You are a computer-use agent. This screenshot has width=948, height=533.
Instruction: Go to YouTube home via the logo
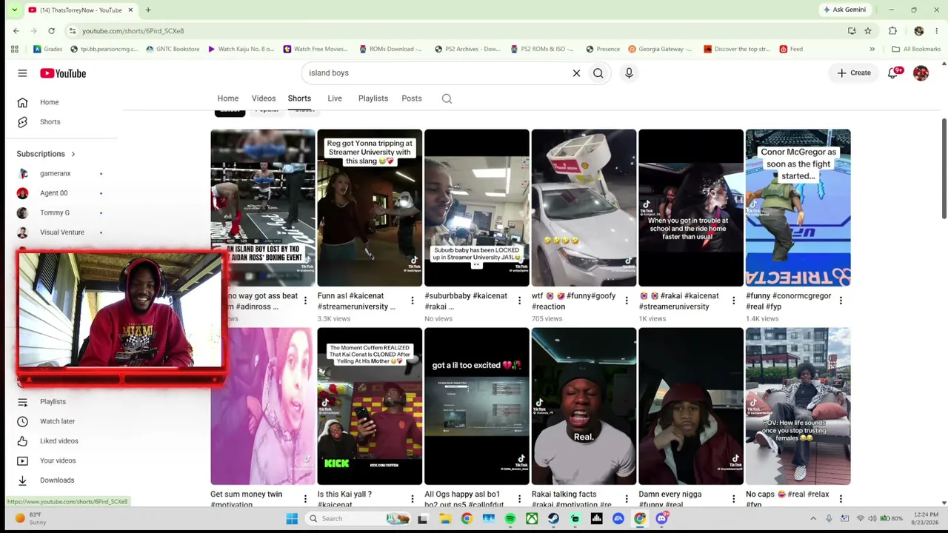click(x=63, y=73)
